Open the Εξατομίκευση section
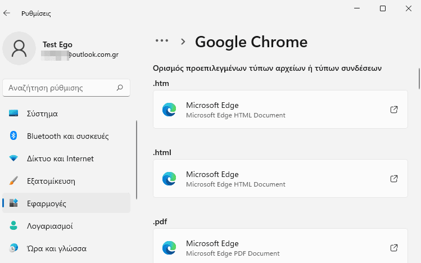421x263 pixels. pos(66,181)
